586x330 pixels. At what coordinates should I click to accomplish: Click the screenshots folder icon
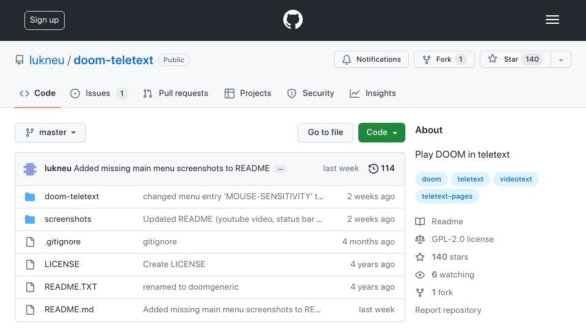[x=30, y=219]
